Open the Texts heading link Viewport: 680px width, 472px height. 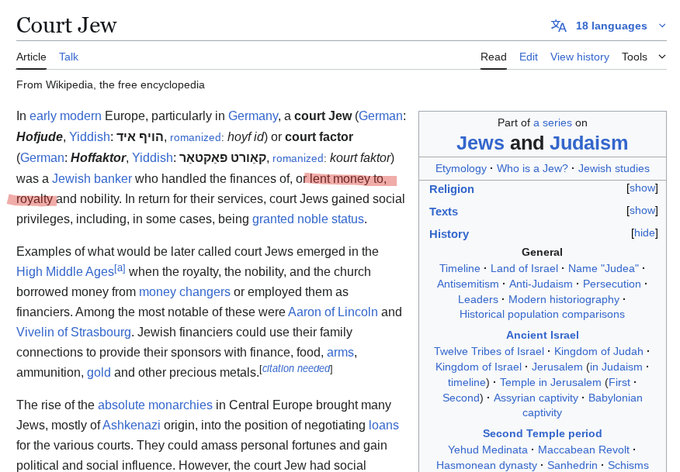(x=444, y=212)
